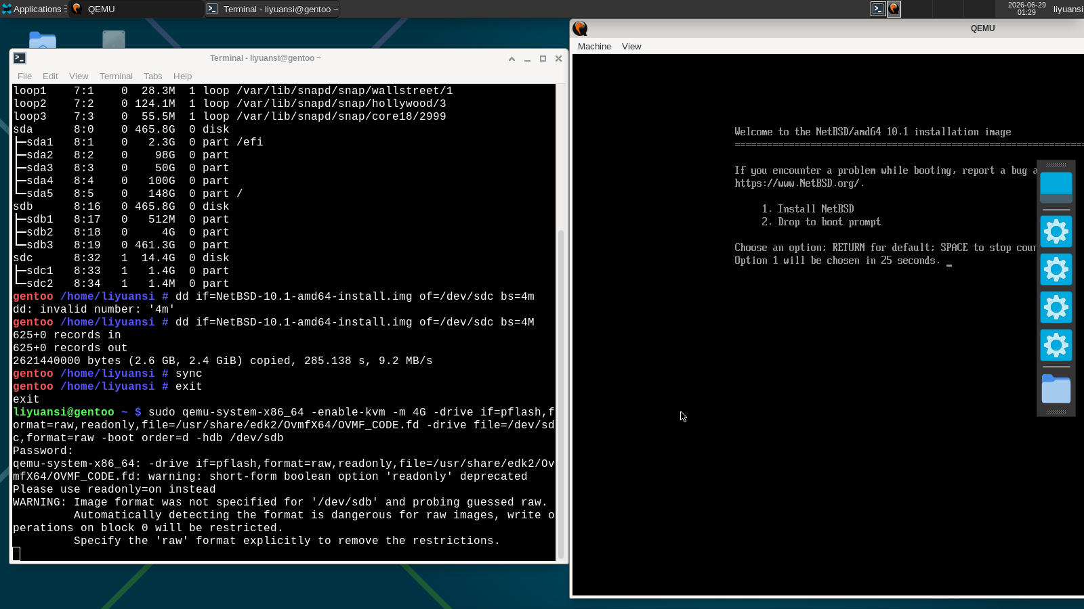The height and width of the screenshot is (609, 1084).
Task: Maximize the Terminal window
Action: pyautogui.click(x=543, y=59)
